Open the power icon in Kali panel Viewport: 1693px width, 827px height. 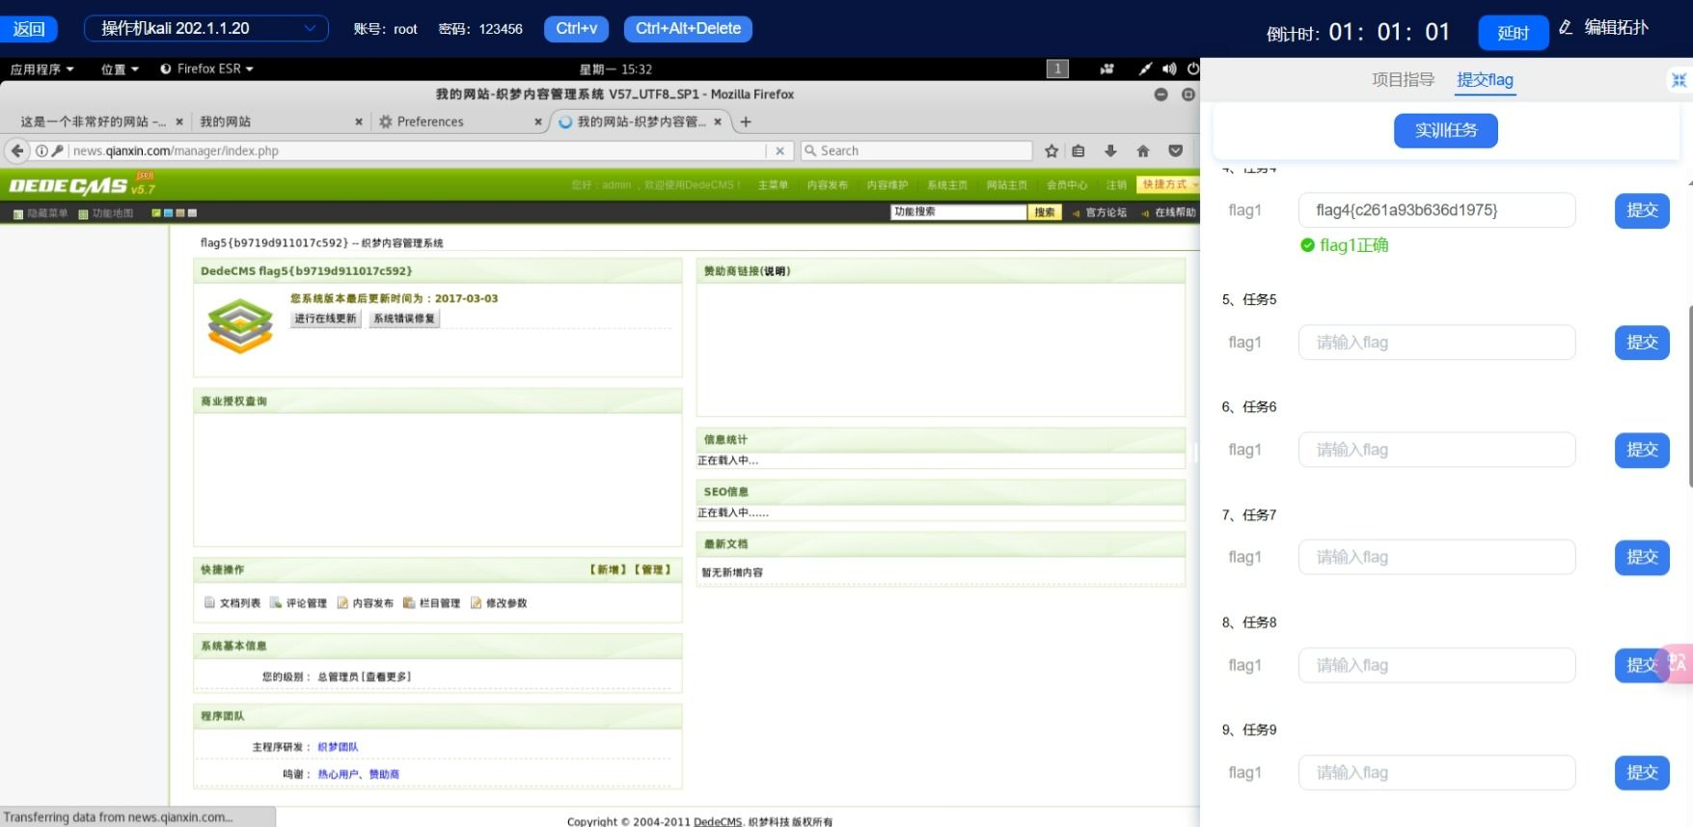1192,69
